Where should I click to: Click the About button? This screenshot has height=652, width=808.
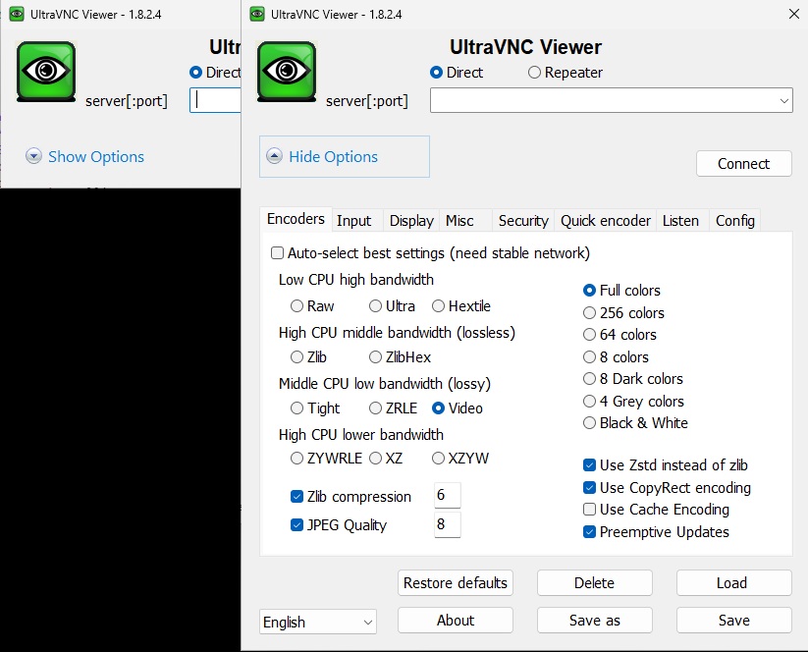pyautogui.click(x=455, y=620)
